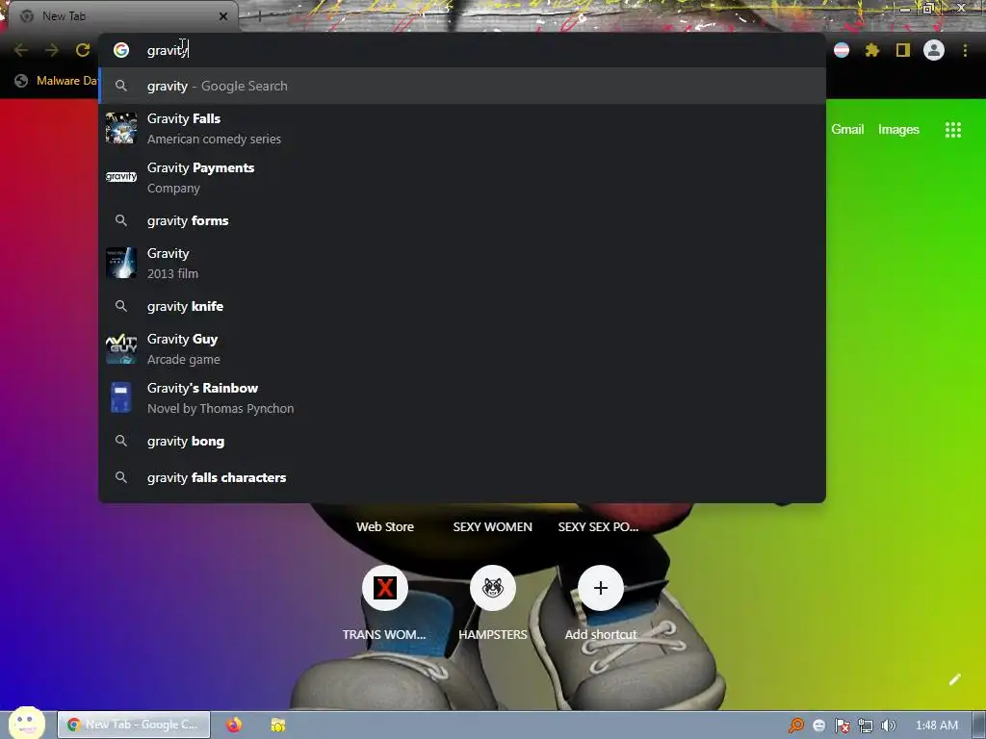Open Chrome's three-dot menu
Screen dimensions: 986x739
coord(965,50)
